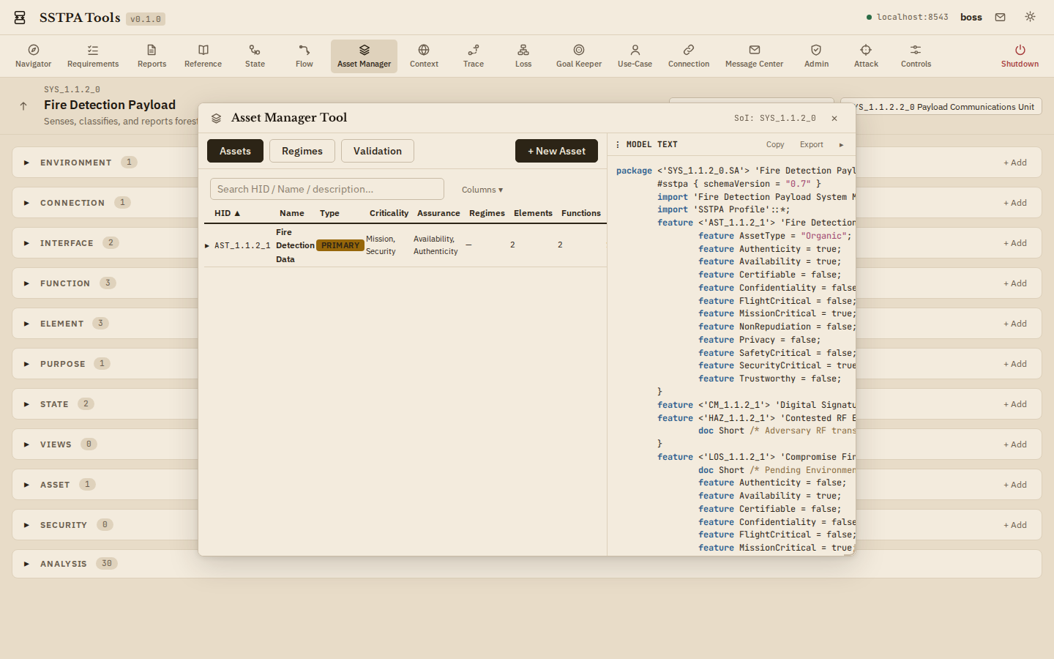Open the Trace tool
The height and width of the screenshot is (659, 1054).
pyautogui.click(x=474, y=56)
